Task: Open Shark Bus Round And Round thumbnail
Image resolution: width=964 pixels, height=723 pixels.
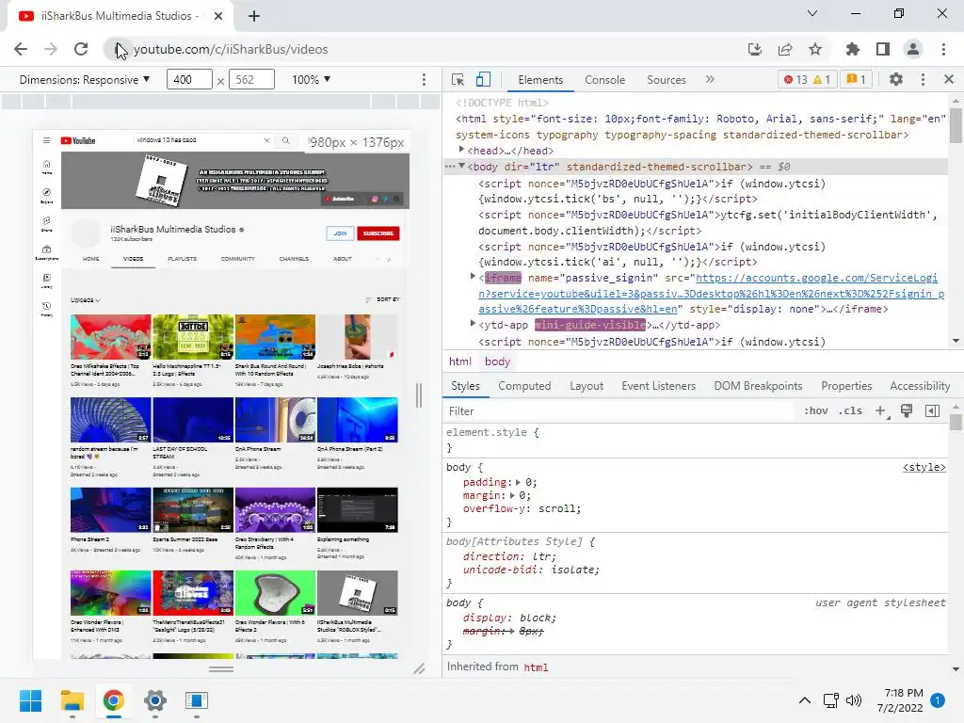Action: tap(275, 337)
